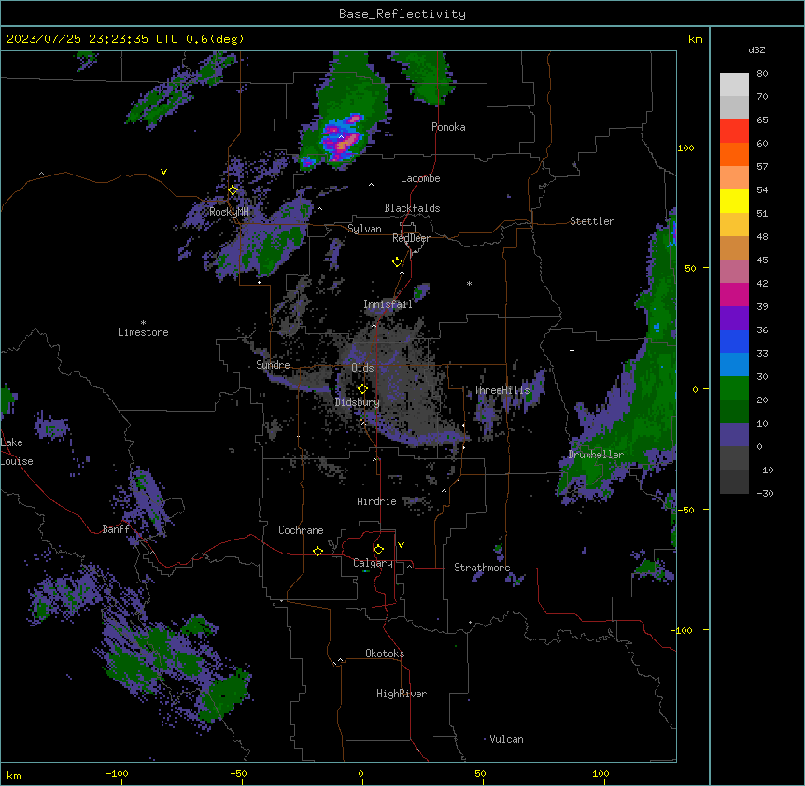The image size is (805, 786).
Task: Click the intense storm core west of Ponoka
Action: pyautogui.click(x=342, y=139)
